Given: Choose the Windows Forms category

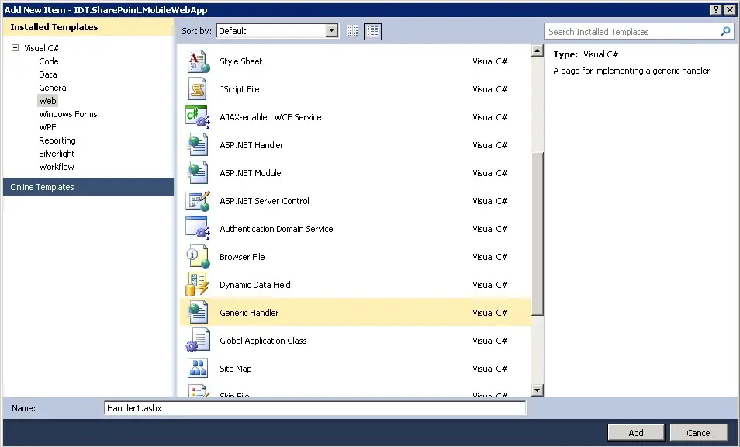Looking at the screenshot, I should tap(68, 114).
